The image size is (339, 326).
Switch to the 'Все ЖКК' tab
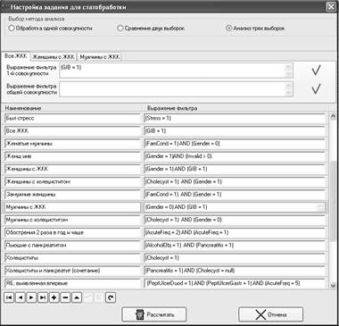point(16,56)
